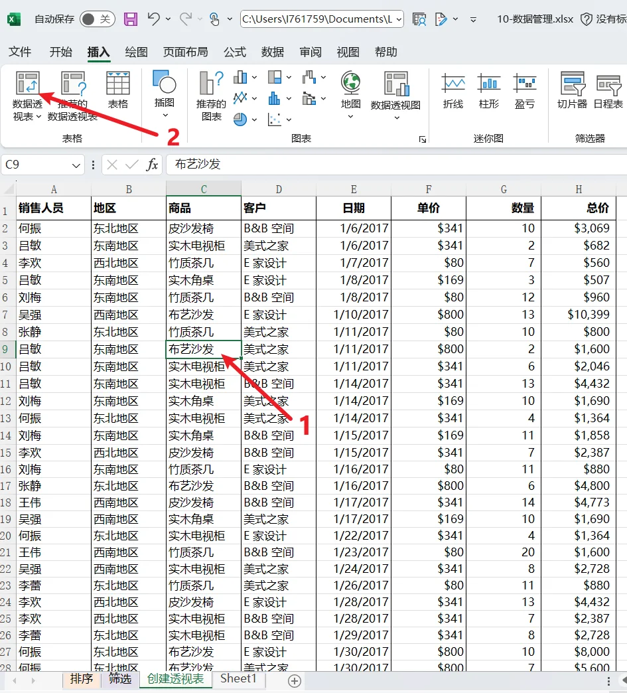
Task: Insert waterfall or stock chart icon
Action: [309, 78]
